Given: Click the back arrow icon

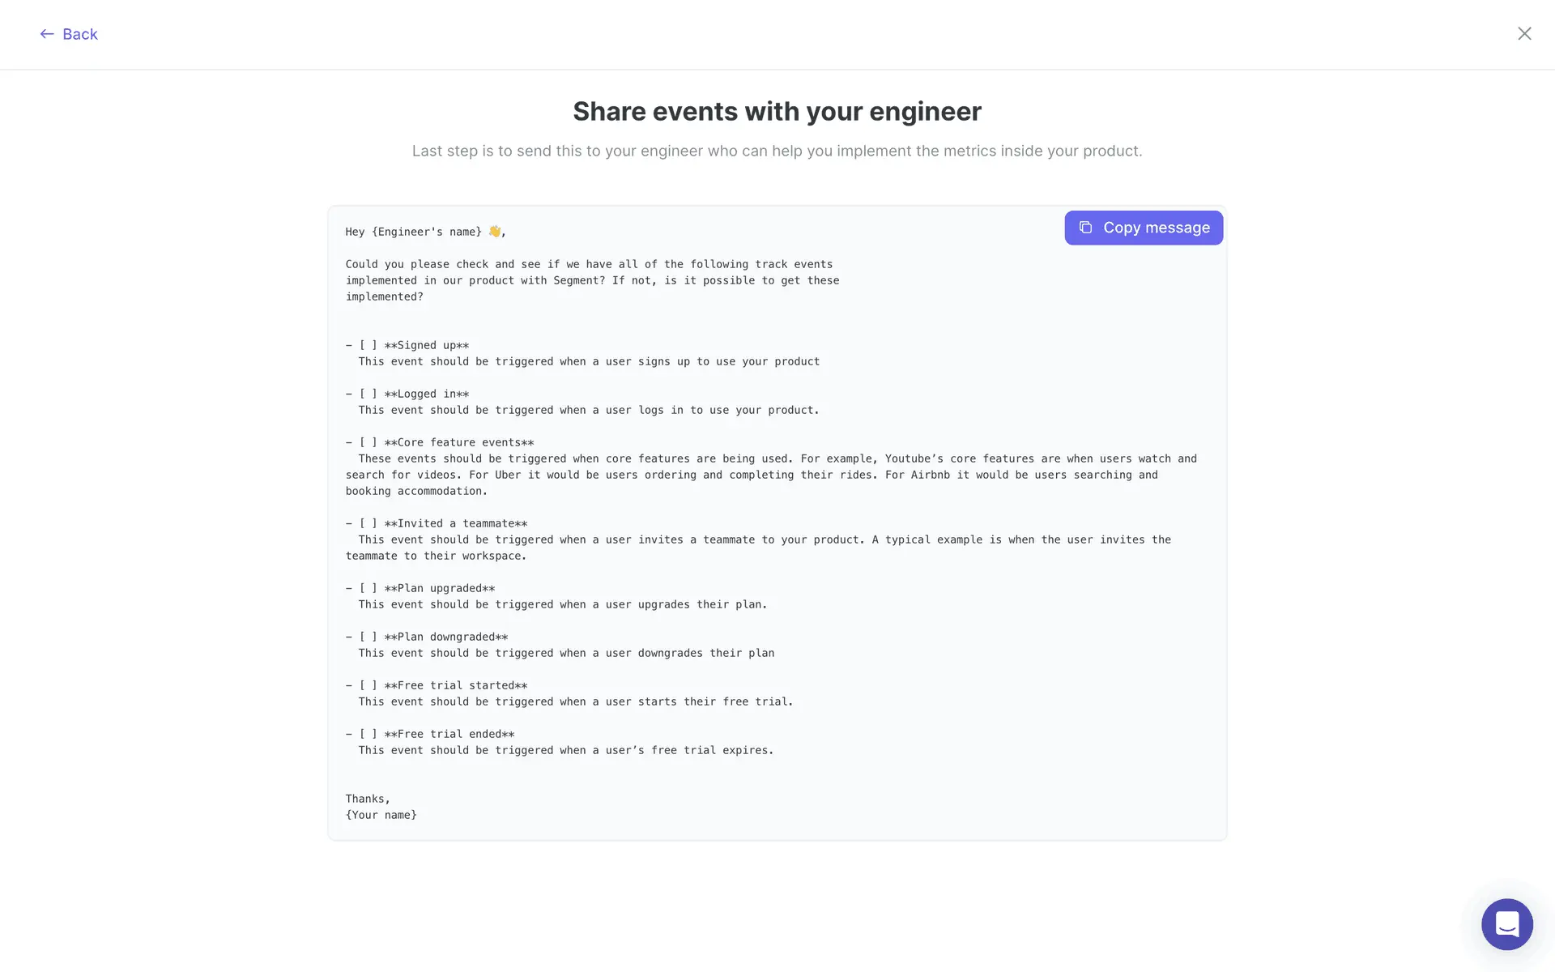Looking at the screenshot, I should [x=47, y=34].
